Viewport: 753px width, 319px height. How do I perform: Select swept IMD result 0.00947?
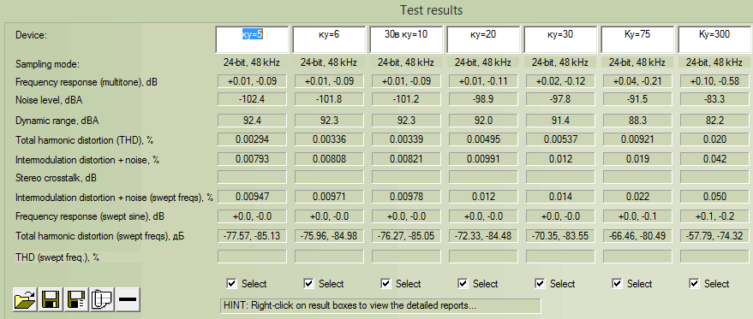point(252,196)
